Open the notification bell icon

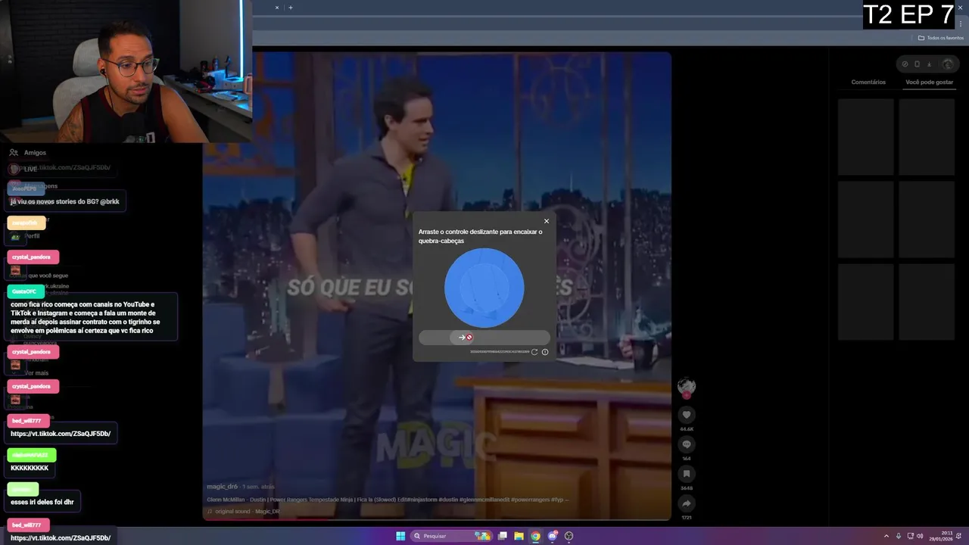[x=960, y=536]
